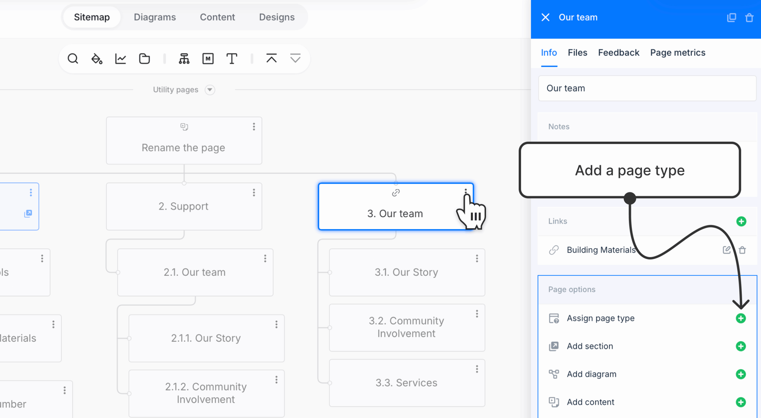This screenshot has height=418, width=761.
Task: Open menu dots on 2.1.2. Community Involvement
Action: click(276, 380)
